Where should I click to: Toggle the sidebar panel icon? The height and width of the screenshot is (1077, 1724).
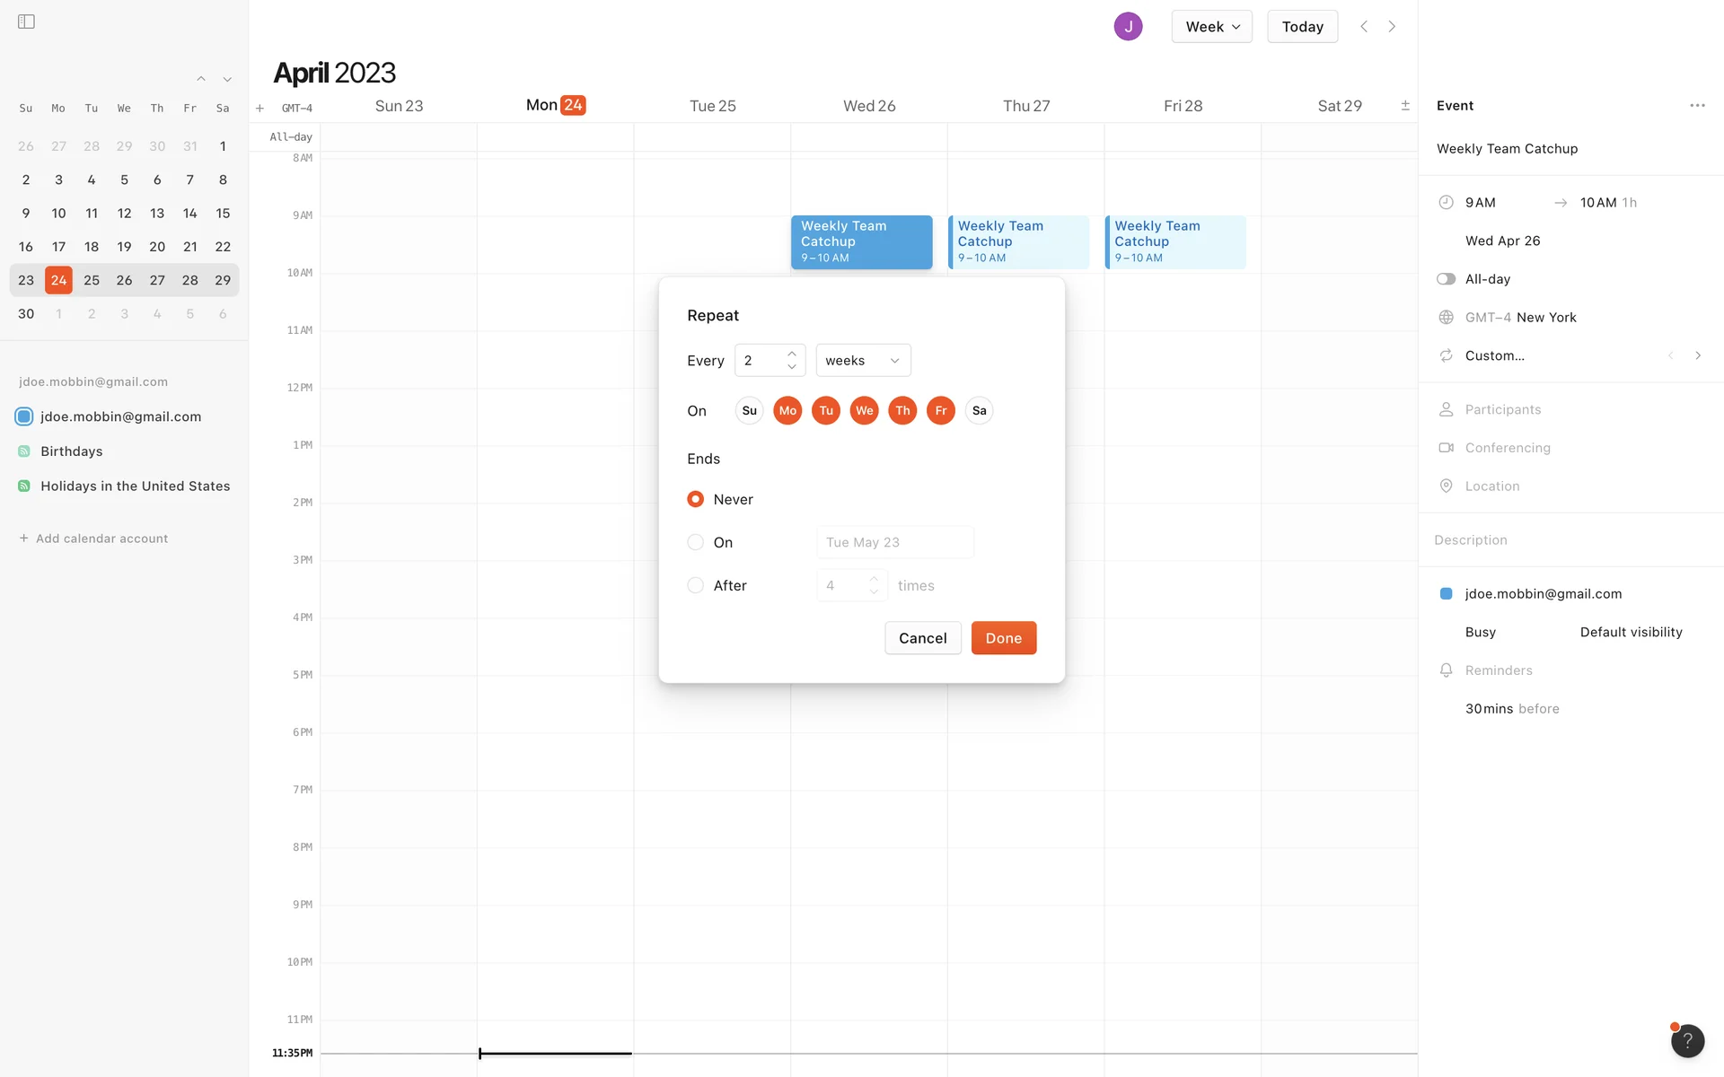click(x=26, y=22)
